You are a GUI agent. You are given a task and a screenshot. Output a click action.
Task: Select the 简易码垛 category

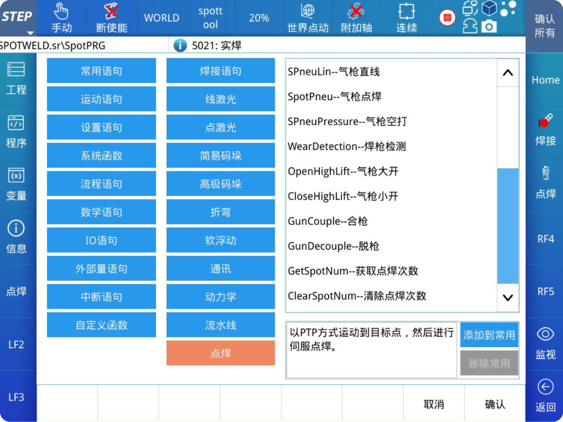coord(220,155)
